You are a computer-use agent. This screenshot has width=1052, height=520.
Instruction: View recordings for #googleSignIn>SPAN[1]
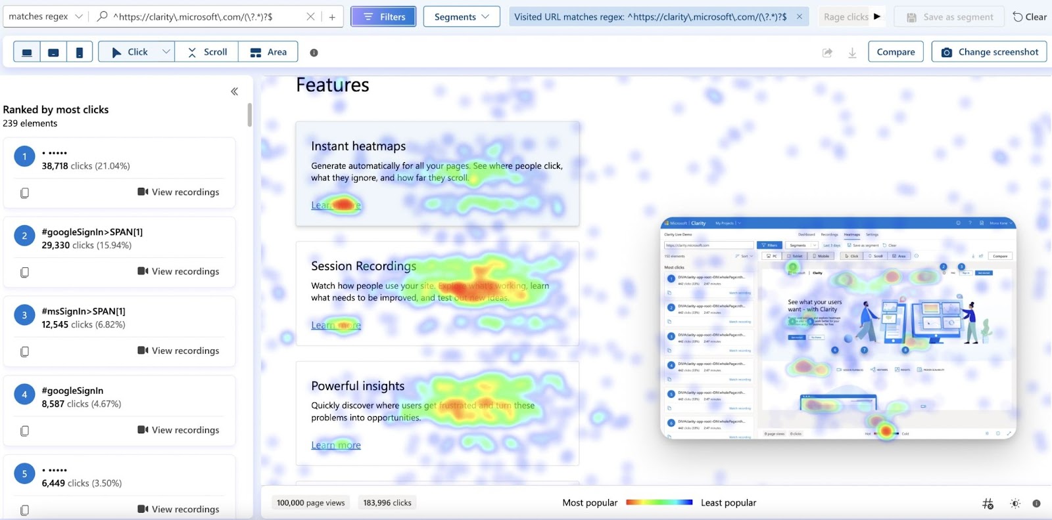178,271
